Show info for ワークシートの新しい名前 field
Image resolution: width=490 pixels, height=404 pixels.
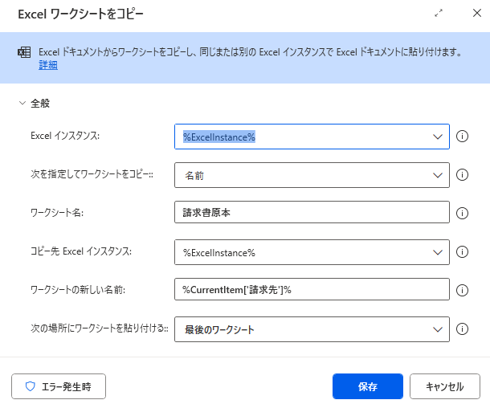point(462,290)
